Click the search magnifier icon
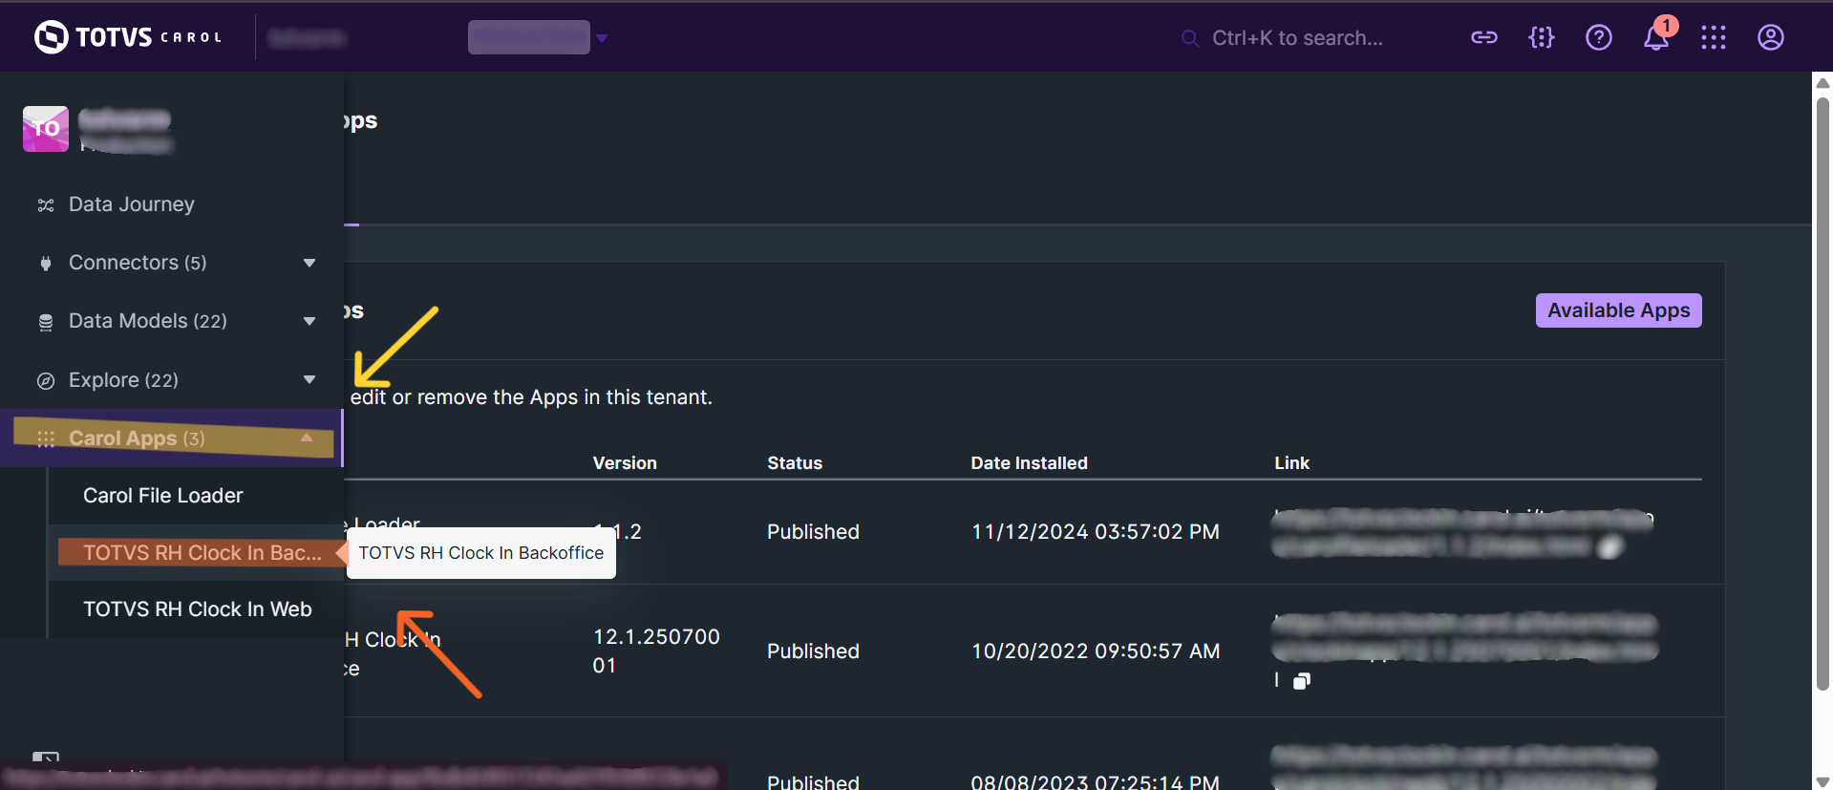The image size is (1833, 790). pos(1189,38)
